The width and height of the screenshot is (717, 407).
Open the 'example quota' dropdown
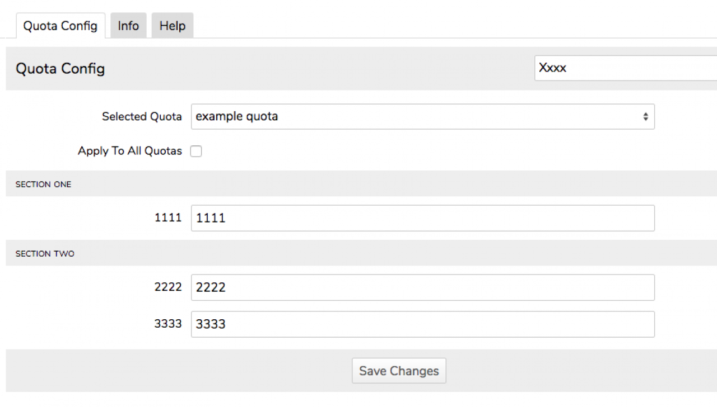tap(415, 117)
